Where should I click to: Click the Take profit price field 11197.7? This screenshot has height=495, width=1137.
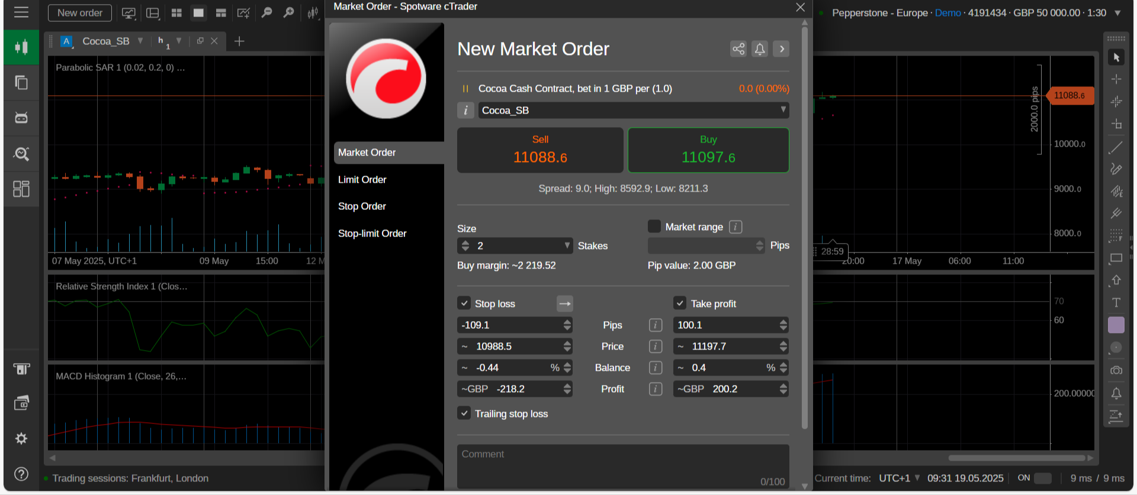coord(731,346)
